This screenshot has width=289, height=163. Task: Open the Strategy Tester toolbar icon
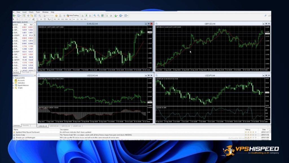[x=40, y=16]
